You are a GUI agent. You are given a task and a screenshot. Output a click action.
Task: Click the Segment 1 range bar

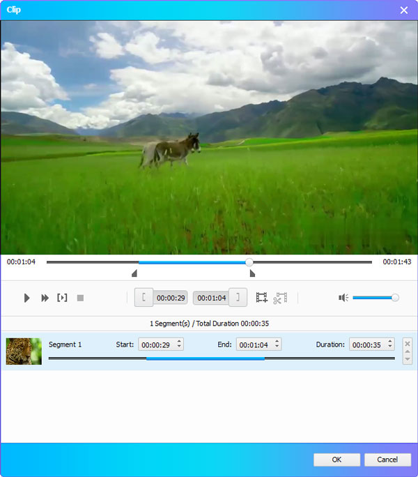coord(222,358)
